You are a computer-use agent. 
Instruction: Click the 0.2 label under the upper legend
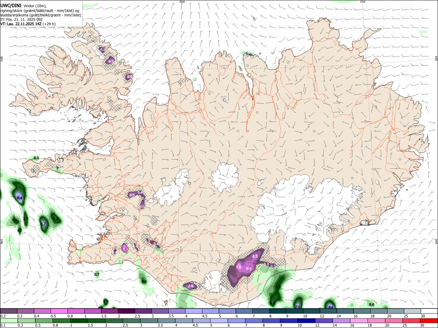pyautogui.click(x=3, y=316)
